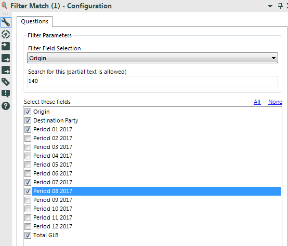The image size is (288, 246).
Task: Click the third output arrow sidebar icon
Action: point(6,70)
